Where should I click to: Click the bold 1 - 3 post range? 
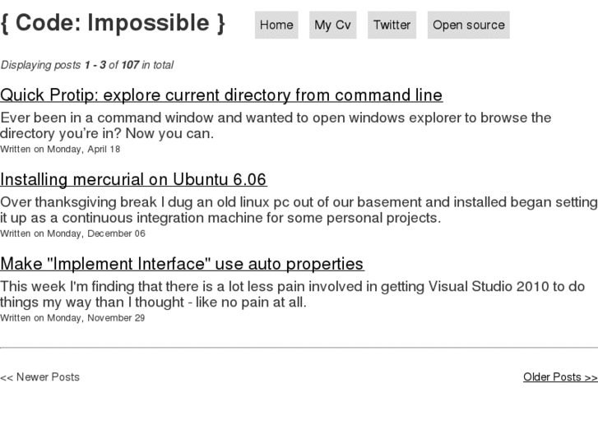pos(95,65)
